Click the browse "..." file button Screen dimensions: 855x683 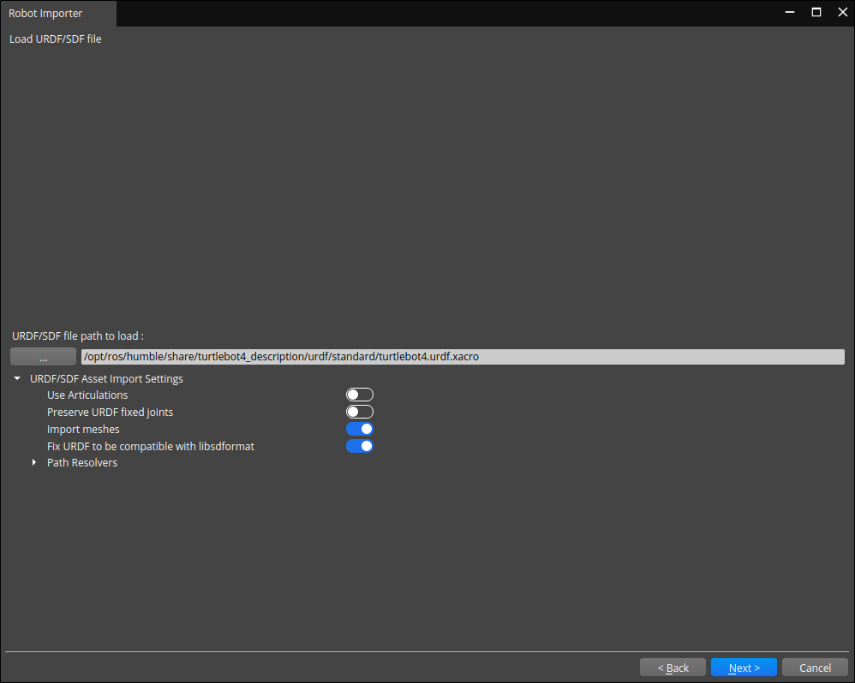pyautogui.click(x=43, y=357)
